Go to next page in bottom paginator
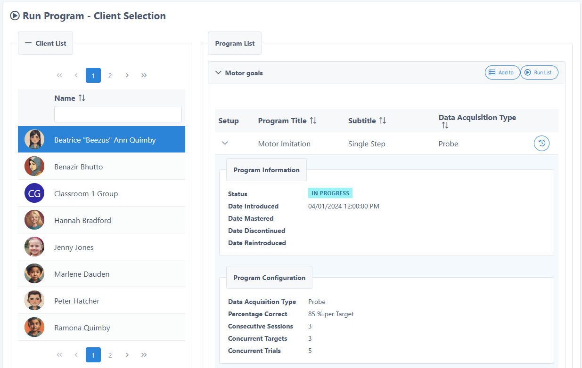Screen dimensions: 582x368 [127, 355]
